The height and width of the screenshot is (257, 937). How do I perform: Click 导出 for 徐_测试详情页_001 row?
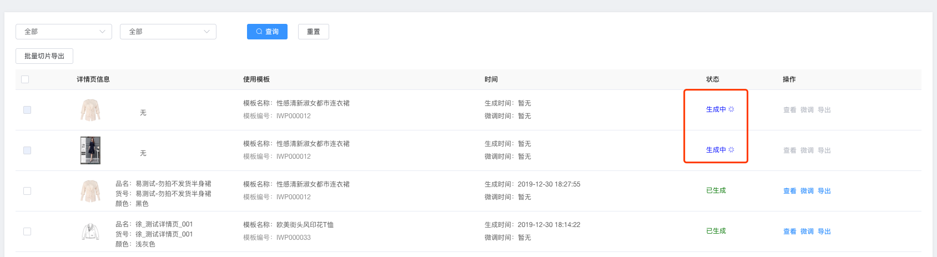tap(824, 231)
